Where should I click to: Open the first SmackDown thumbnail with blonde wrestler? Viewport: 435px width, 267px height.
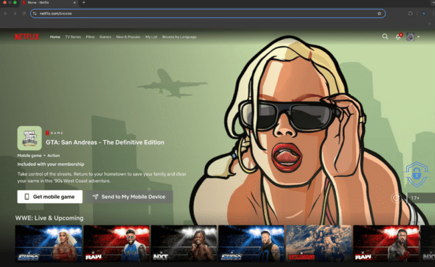[x=49, y=244]
